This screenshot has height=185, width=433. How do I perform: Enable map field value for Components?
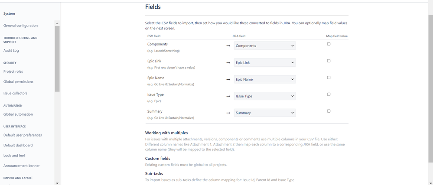[329, 44]
